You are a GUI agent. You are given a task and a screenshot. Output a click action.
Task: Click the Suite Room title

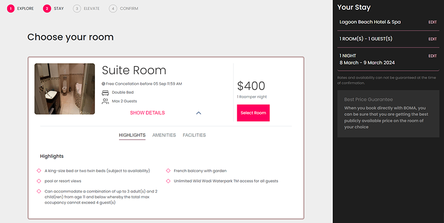click(134, 70)
